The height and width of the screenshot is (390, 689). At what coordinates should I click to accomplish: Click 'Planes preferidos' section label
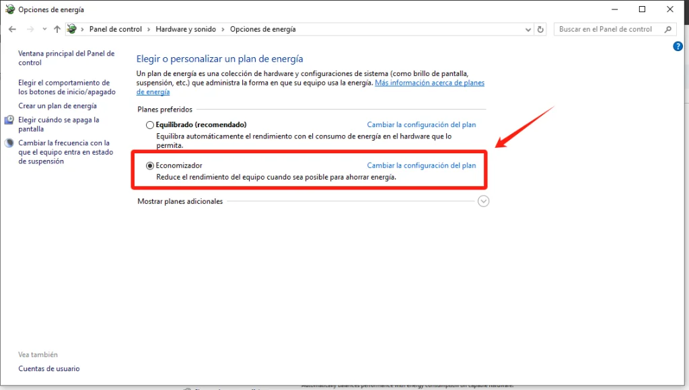tap(165, 110)
